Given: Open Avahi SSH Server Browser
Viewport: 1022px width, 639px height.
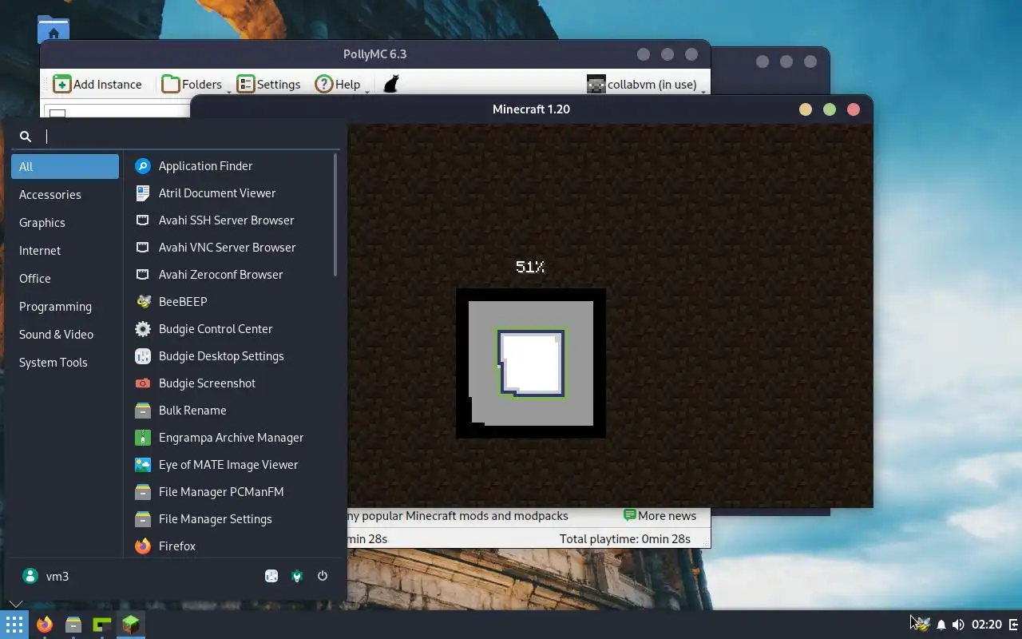Looking at the screenshot, I should click(x=230, y=220).
